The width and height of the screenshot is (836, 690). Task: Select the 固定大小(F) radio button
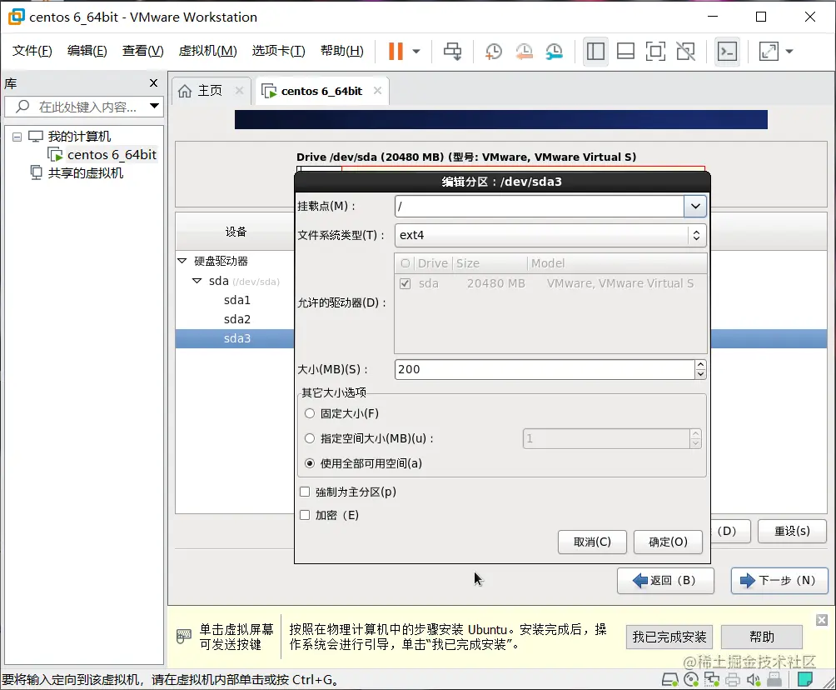point(309,413)
